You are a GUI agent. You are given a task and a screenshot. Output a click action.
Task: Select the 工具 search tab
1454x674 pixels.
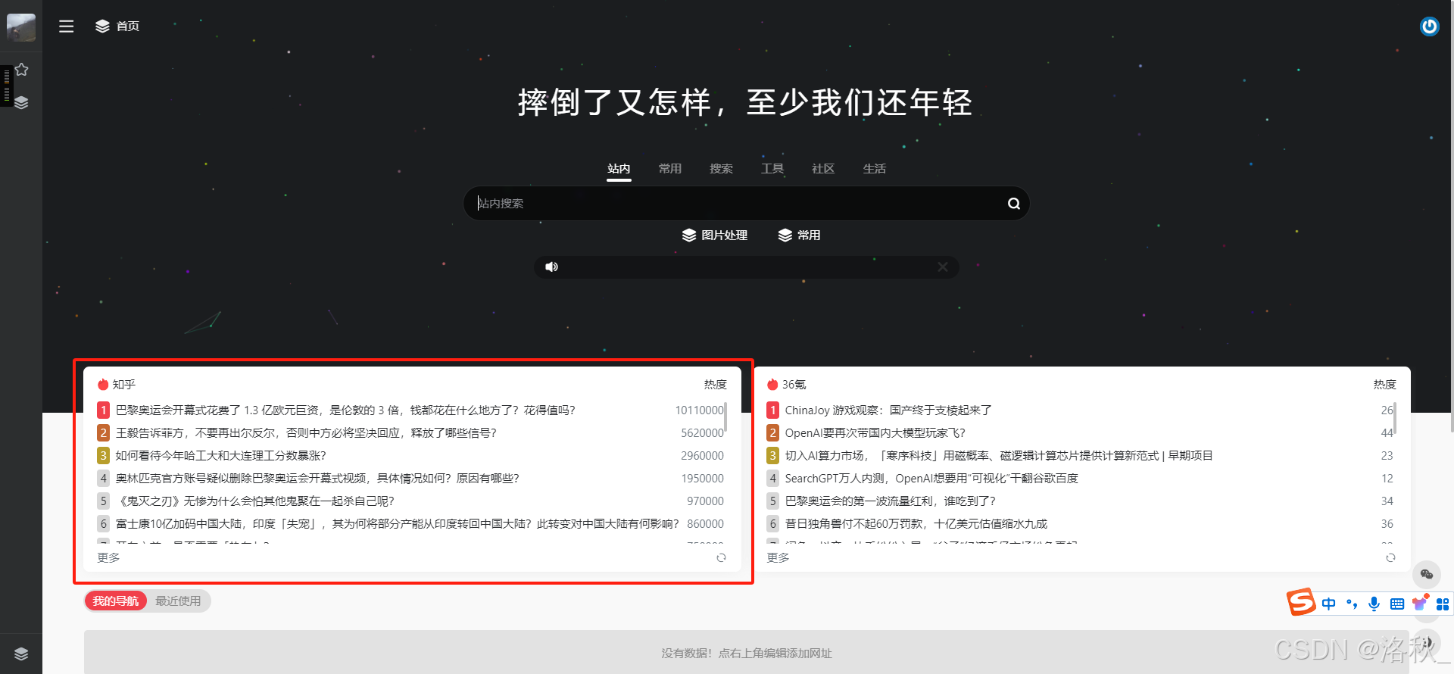772,168
